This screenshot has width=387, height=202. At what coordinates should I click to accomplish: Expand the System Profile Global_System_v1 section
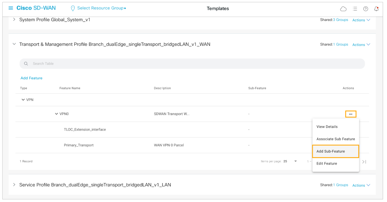(14, 20)
